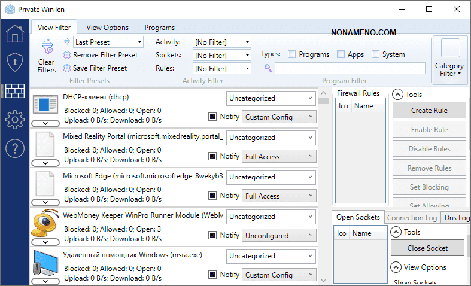This screenshot has height=286, width=471.
Task: Open the Home overview sidebar icon
Action: pos(14,34)
